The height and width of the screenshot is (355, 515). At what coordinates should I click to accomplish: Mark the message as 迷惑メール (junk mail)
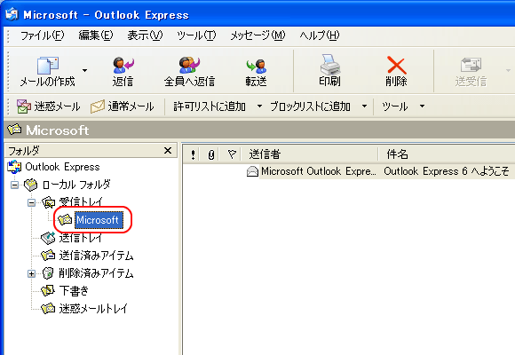click(x=48, y=106)
